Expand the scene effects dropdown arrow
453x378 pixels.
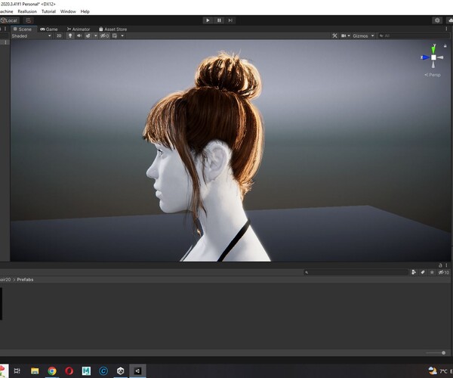[96, 36]
